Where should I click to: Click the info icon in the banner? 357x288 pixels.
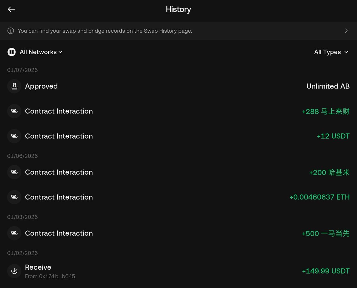click(x=11, y=31)
